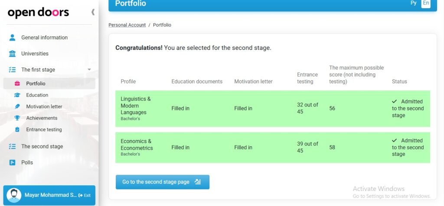This screenshot has width=444, height=206.
Task: Open the Personal Account breadcrumb link
Action: (x=127, y=25)
